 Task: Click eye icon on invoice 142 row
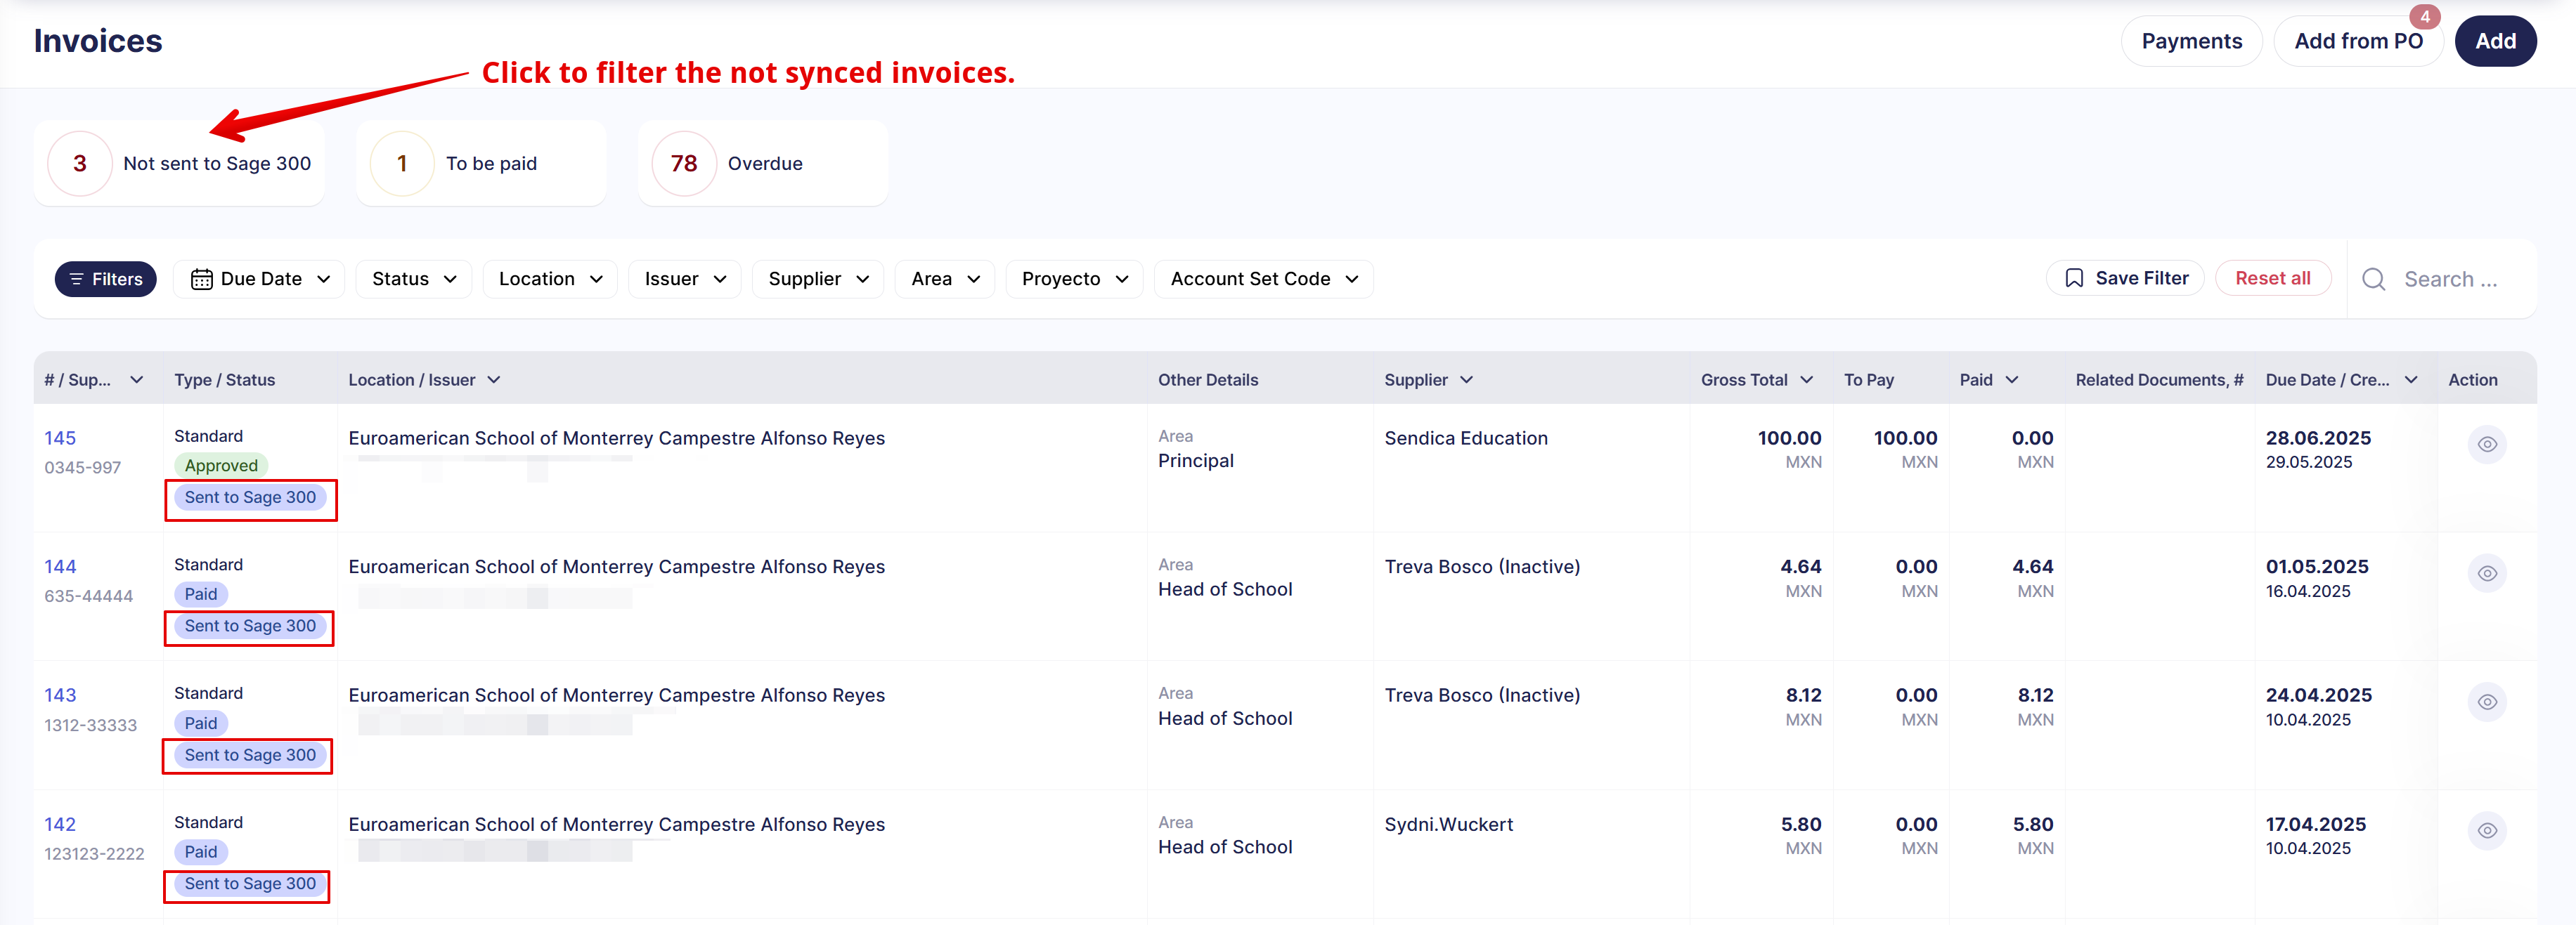(2486, 831)
